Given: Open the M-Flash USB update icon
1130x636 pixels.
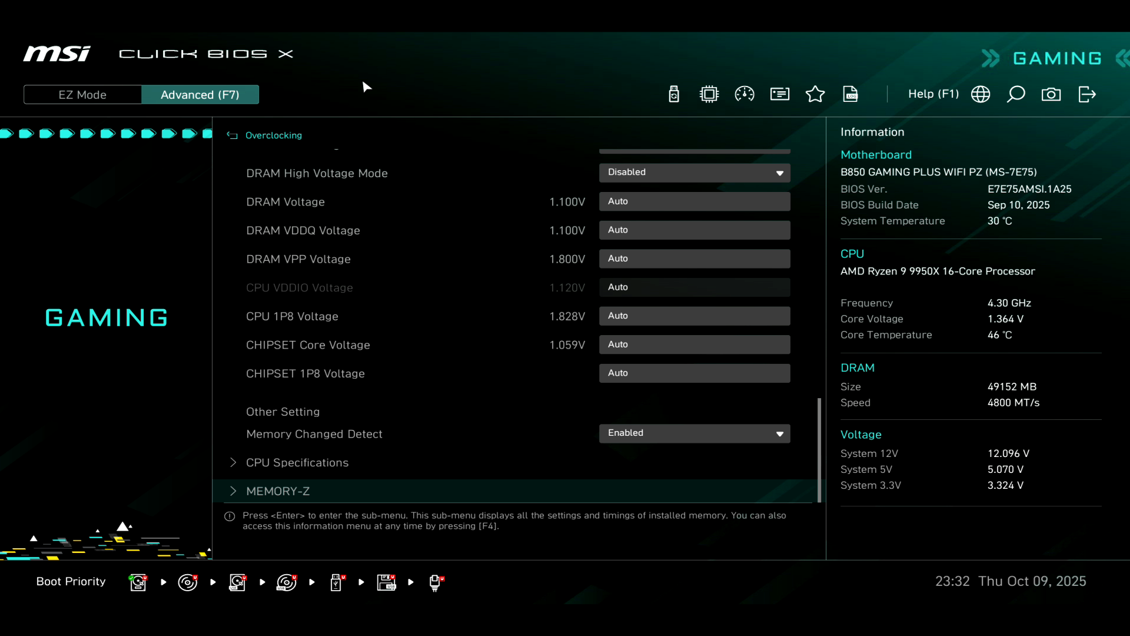Looking at the screenshot, I should pos(674,94).
